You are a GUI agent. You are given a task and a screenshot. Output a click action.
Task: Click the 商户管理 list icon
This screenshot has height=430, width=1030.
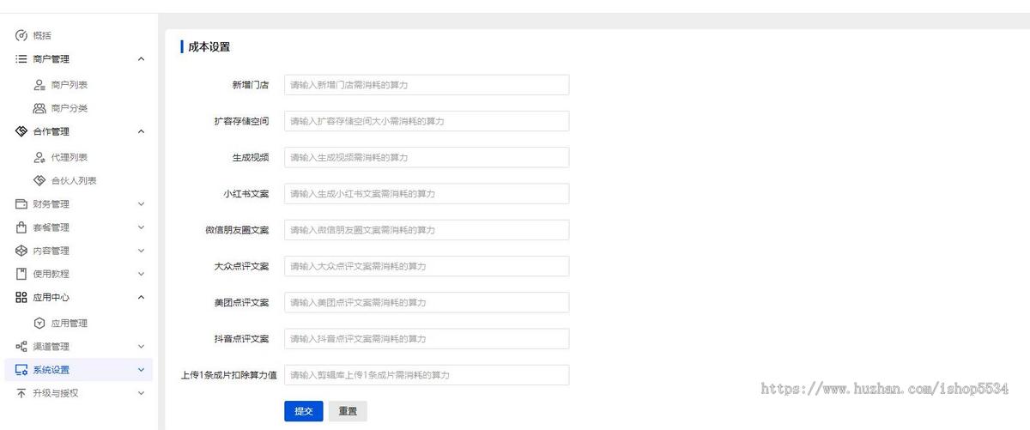[x=21, y=59]
